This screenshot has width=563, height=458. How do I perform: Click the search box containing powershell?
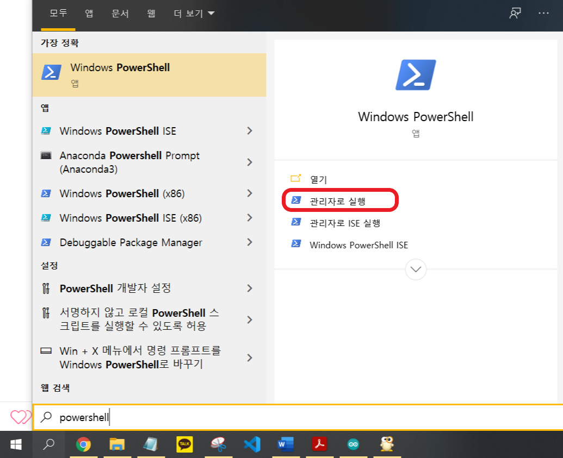(298, 417)
